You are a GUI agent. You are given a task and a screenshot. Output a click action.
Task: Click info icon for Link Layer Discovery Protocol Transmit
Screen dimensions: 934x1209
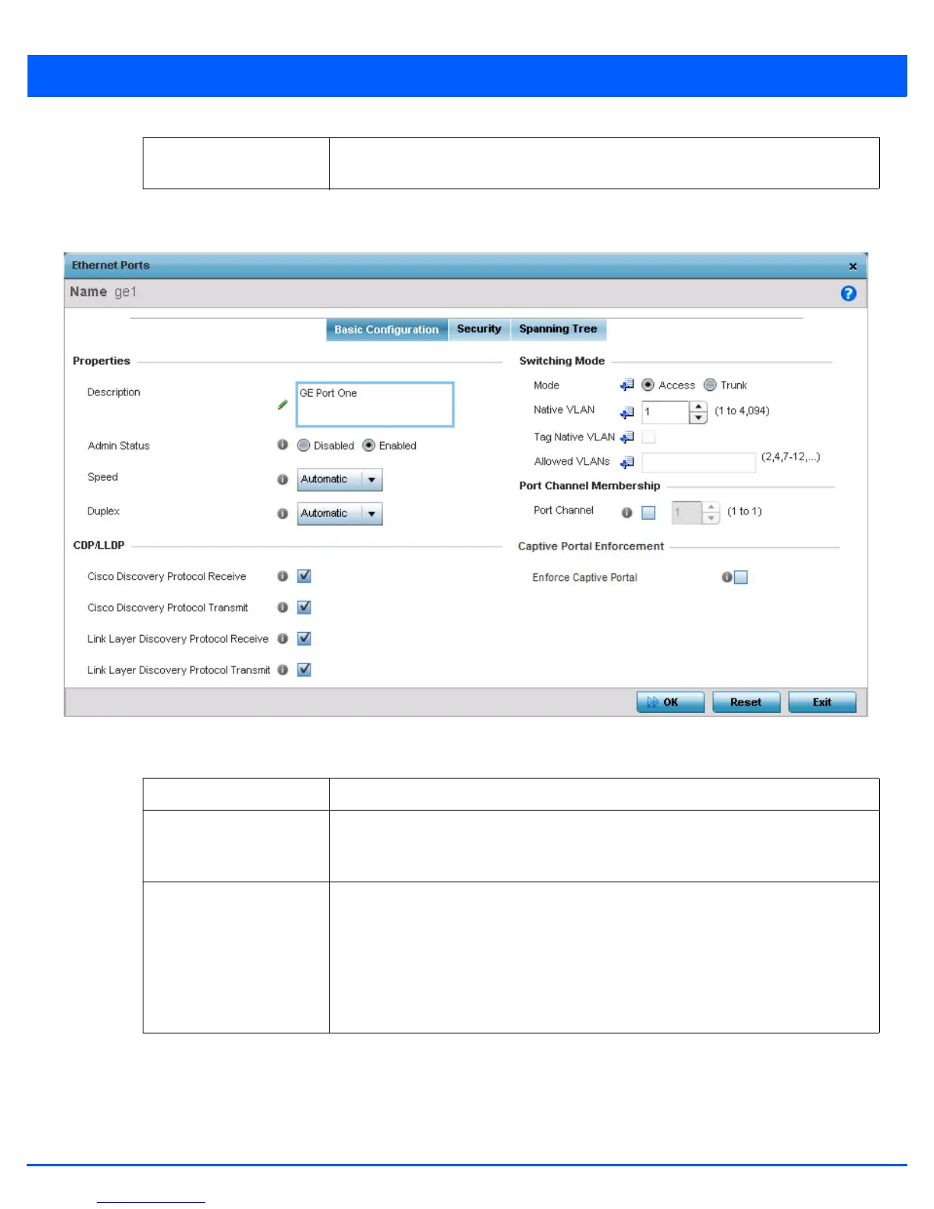pos(282,670)
